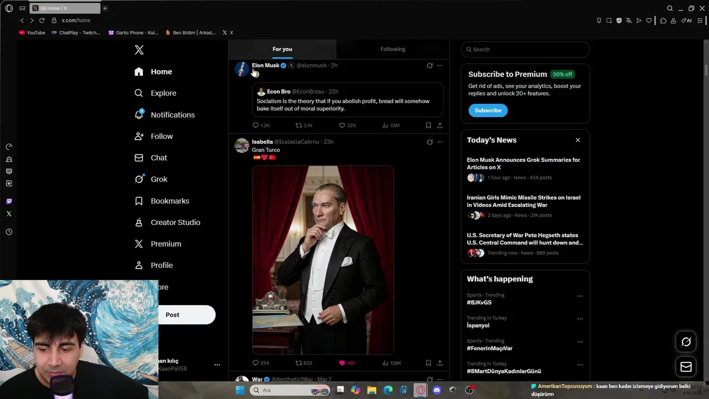Open floating Messages envelope button
Viewport: 709px width, 399px height.
pos(686,367)
